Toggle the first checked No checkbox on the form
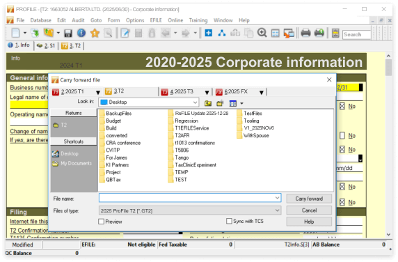Image resolution: width=398 pixels, height=262 pixels. (x=342, y=106)
